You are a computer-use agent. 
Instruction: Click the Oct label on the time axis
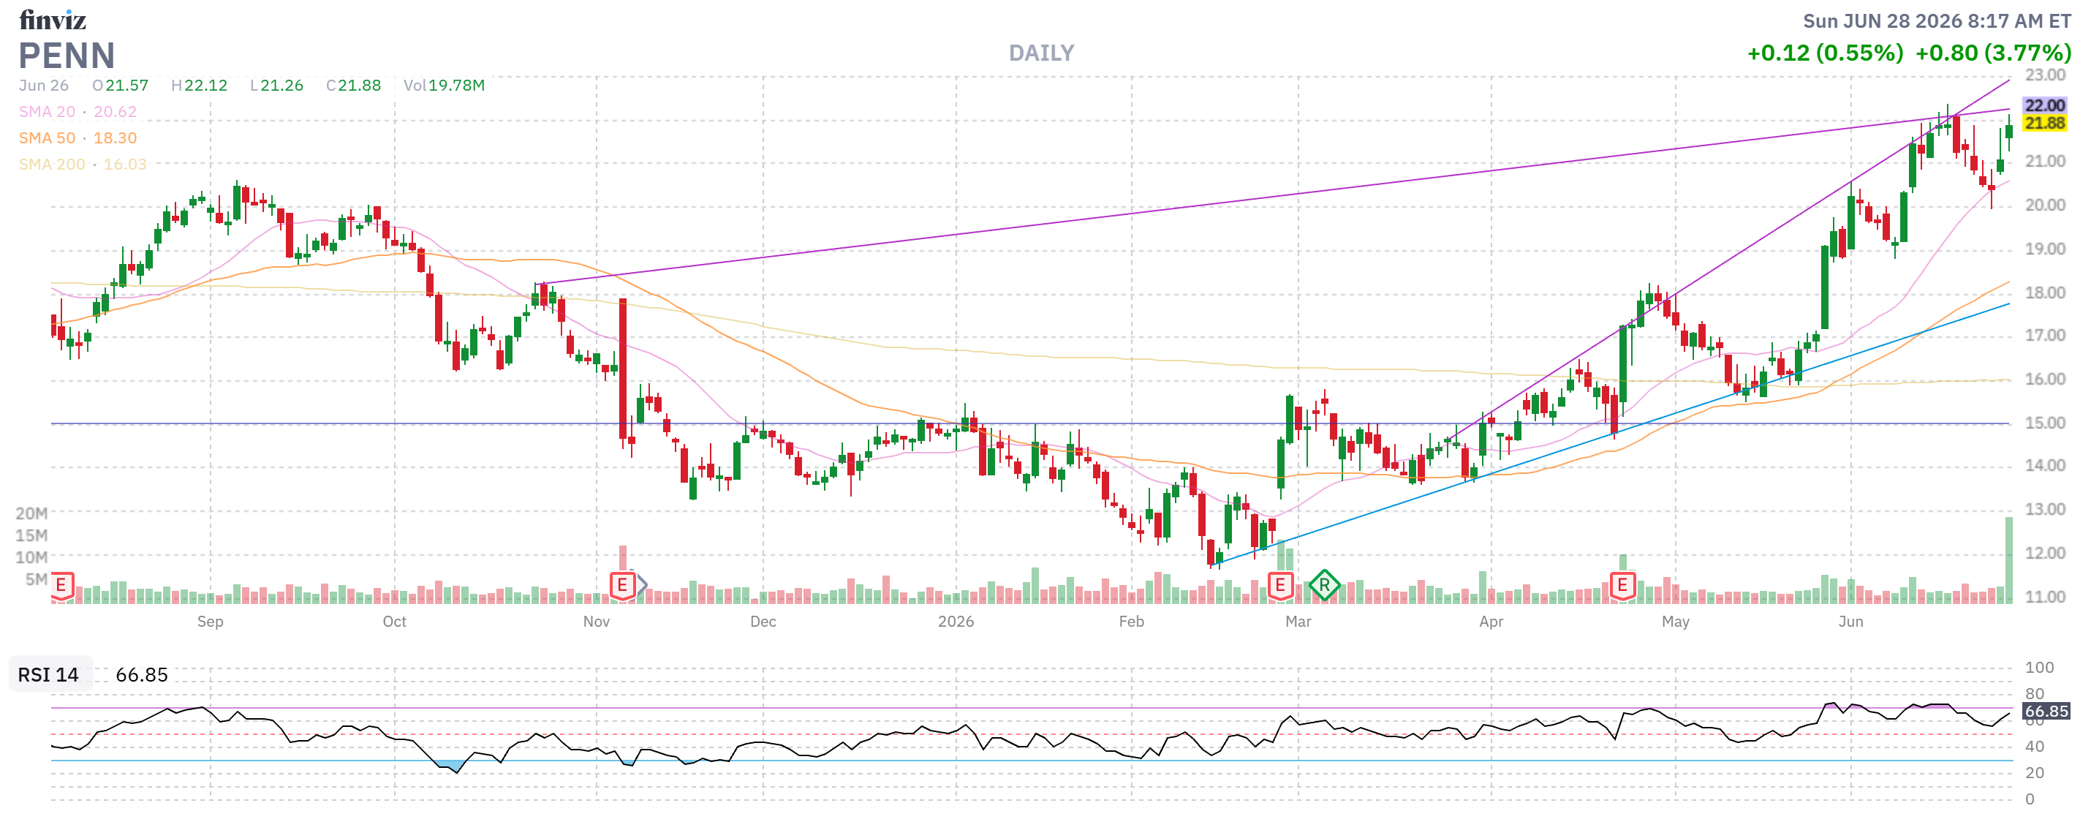point(395,622)
